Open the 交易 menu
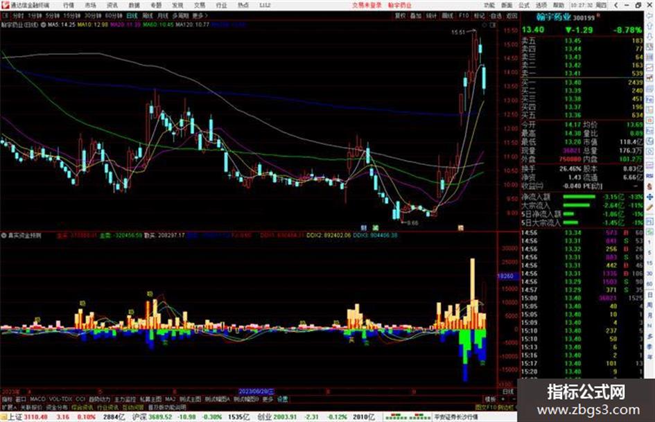Image resolution: width=655 pixels, height=422 pixels. pos(200,6)
